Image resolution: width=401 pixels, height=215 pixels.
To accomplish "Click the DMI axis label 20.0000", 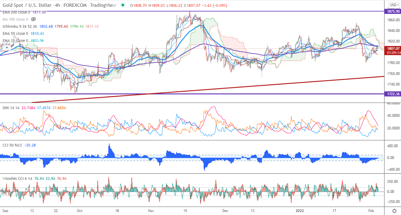I will (x=393, y=128).
